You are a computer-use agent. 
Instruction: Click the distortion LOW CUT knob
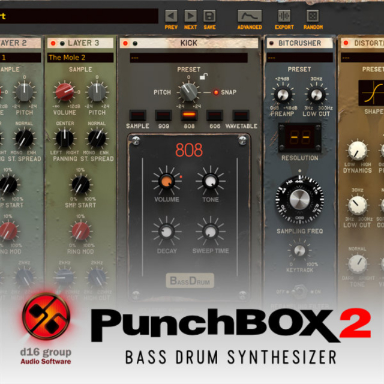coord(358,205)
